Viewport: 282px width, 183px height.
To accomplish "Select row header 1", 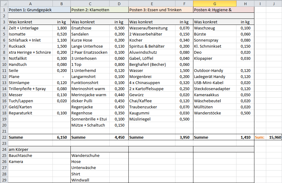I will coord(4,10).
